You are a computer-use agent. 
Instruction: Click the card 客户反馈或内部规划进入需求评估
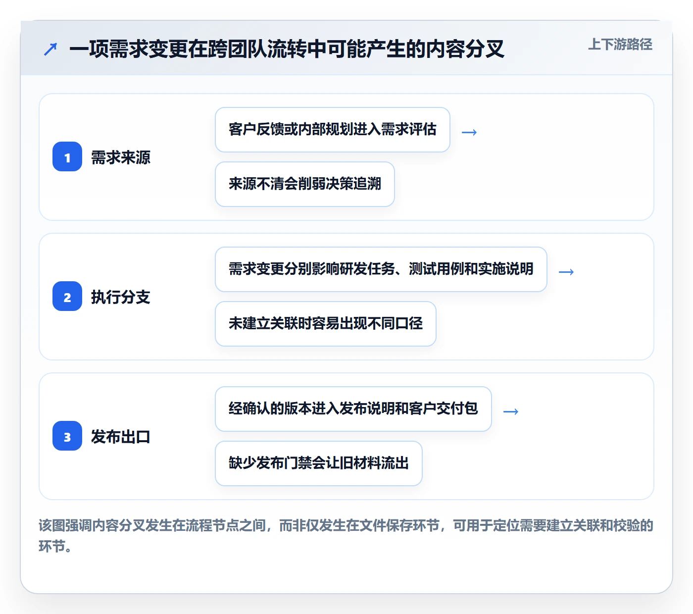[x=333, y=130]
